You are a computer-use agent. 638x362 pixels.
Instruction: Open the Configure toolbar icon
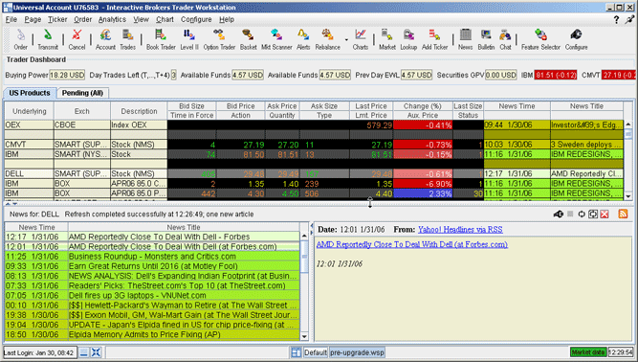576,39
